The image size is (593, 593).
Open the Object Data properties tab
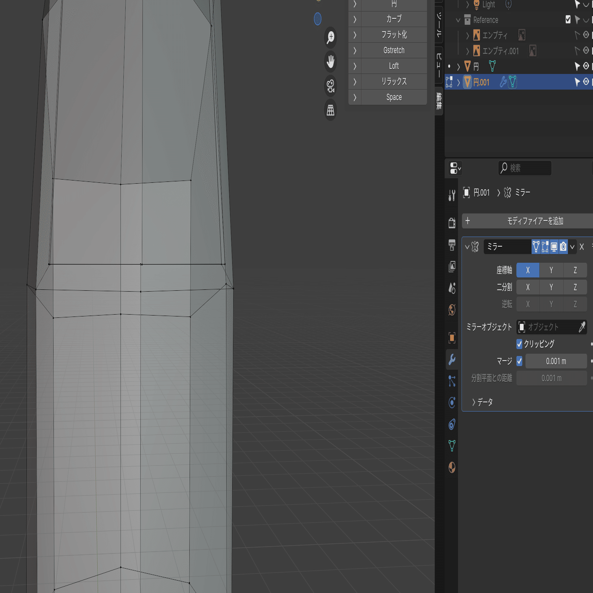(452, 446)
